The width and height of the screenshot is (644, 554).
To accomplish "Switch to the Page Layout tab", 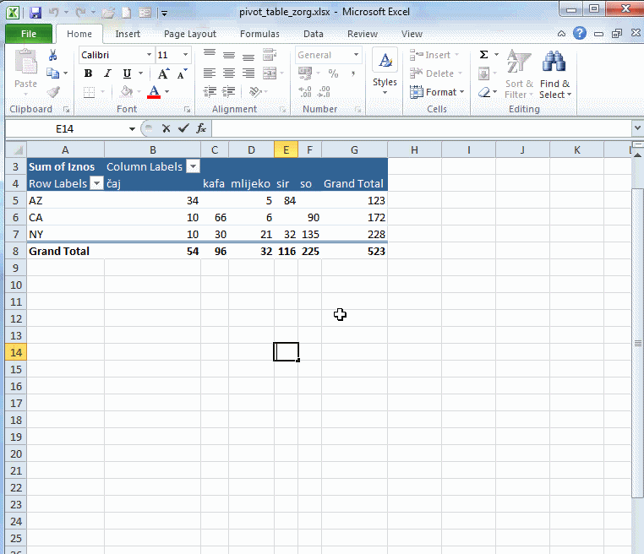I will click(x=190, y=34).
